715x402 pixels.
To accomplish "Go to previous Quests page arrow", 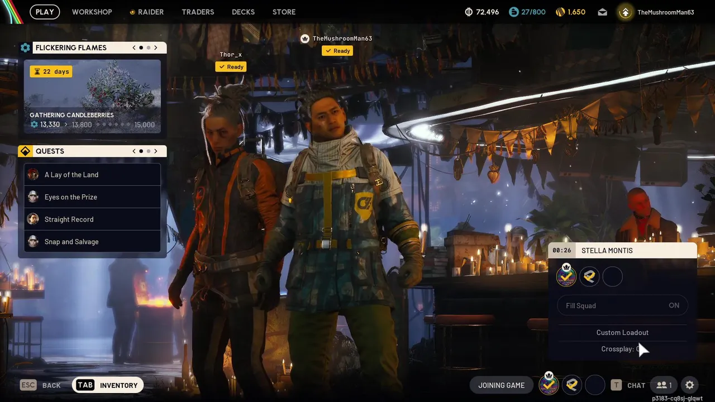I will click(134, 151).
